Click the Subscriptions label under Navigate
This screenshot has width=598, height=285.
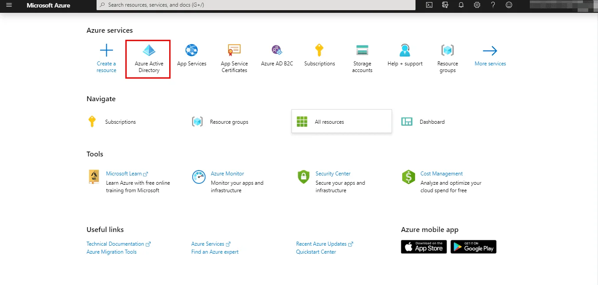click(x=120, y=122)
